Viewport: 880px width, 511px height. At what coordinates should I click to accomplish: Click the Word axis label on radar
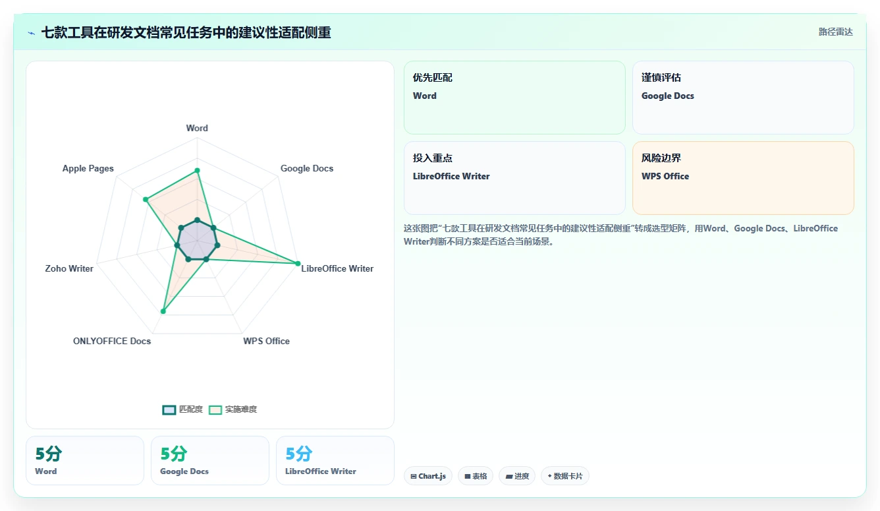[197, 129]
